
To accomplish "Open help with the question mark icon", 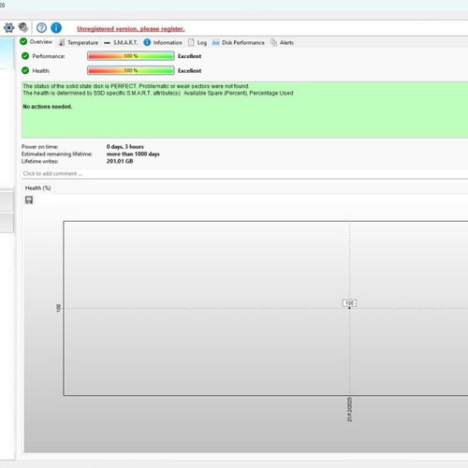I will (41, 28).
